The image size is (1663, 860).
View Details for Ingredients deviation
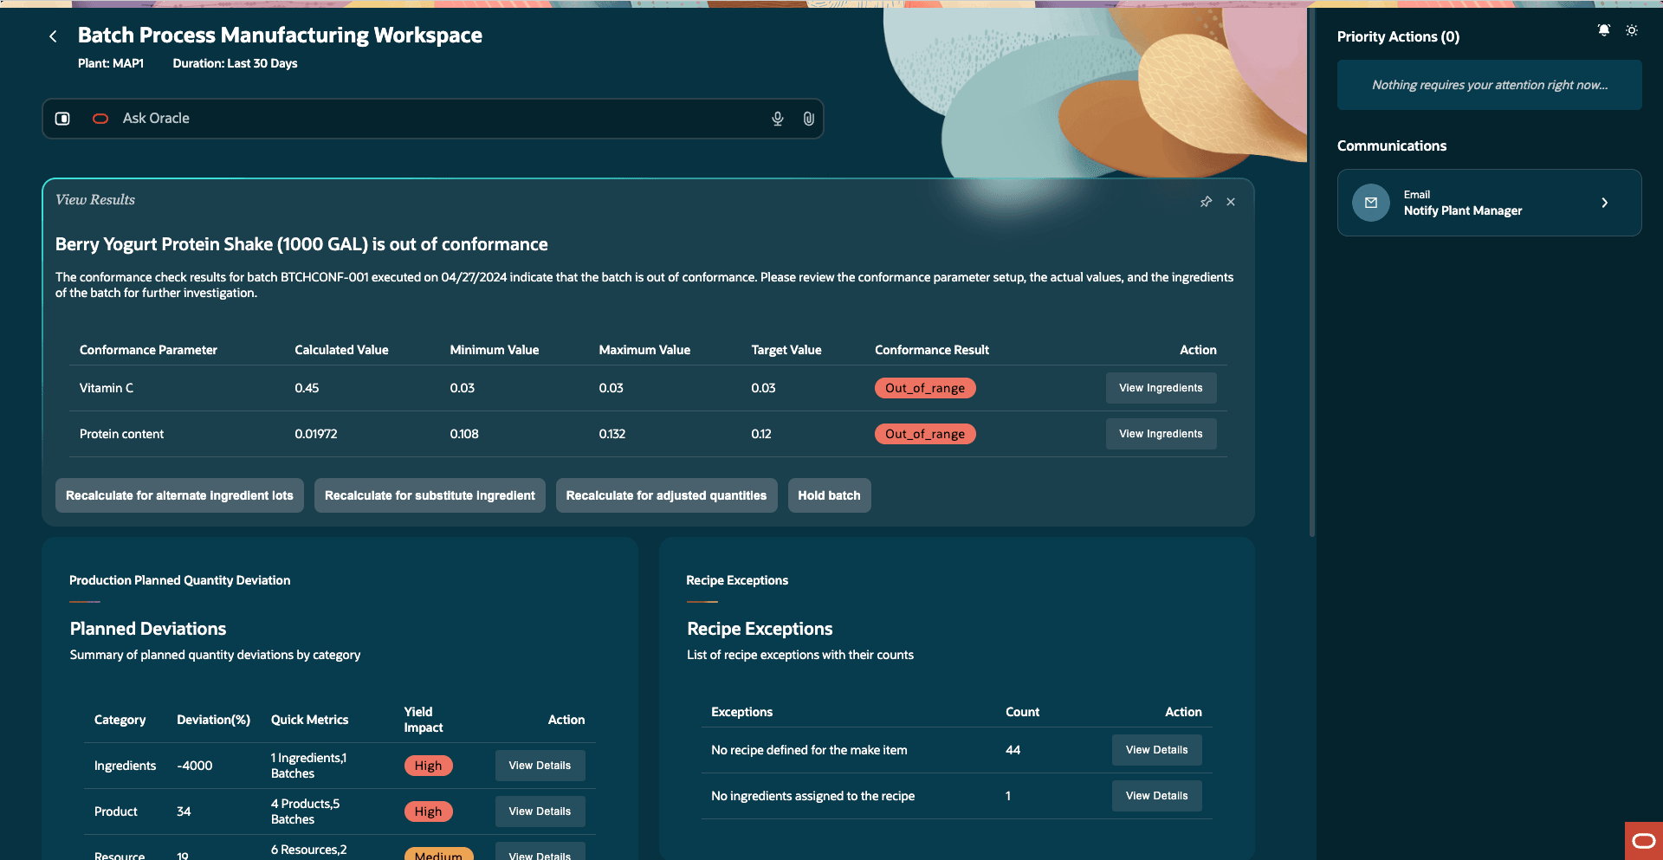[x=540, y=766]
